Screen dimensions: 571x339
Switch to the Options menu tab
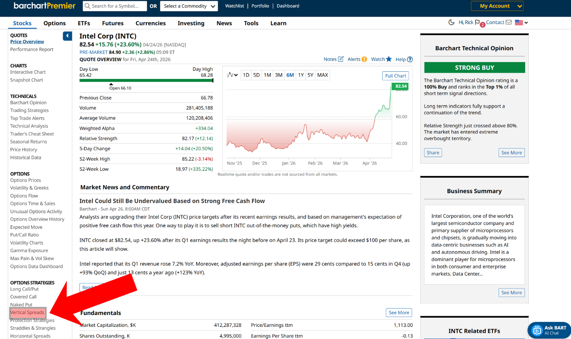(x=55, y=23)
